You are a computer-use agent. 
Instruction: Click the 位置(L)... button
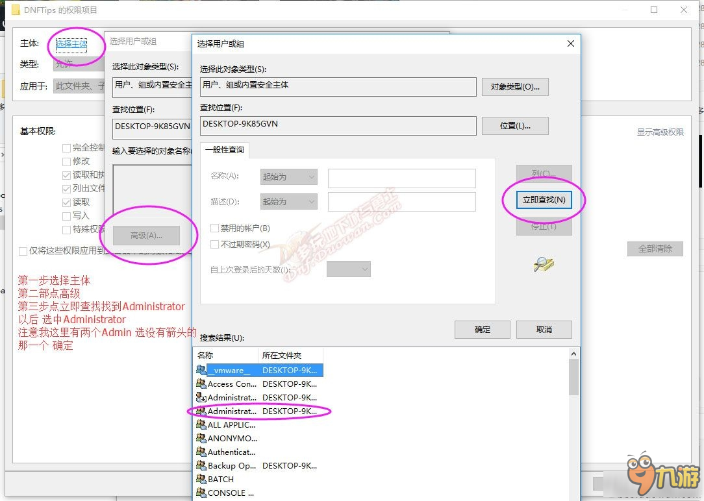(x=515, y=126)
